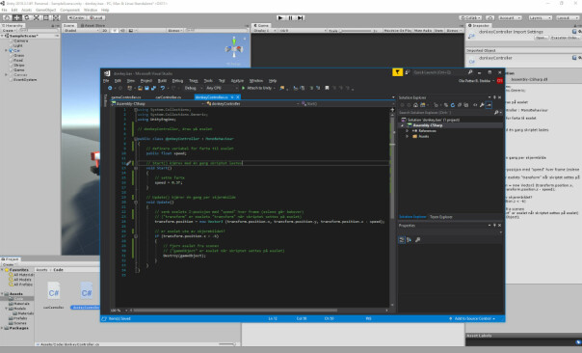Open the Shaded draw mode dropdown
The image size is (582, 353).
click(80, 31)
